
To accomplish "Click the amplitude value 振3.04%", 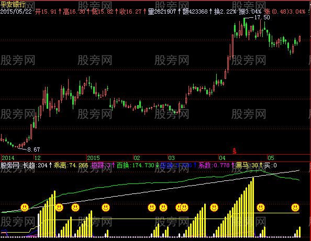I will tap(250, 12).
